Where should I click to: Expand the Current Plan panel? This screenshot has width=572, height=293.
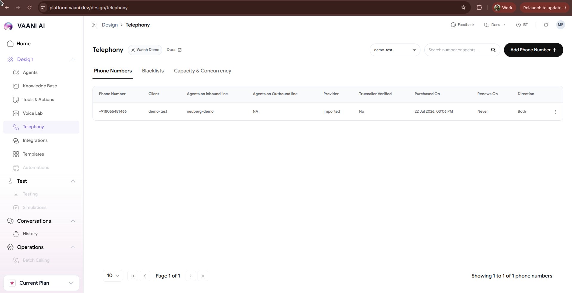click(x=41, y=283)
